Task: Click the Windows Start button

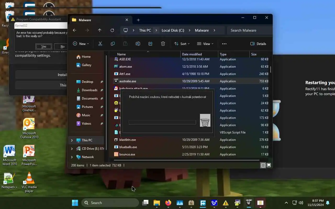Action: tap(75, 203)
